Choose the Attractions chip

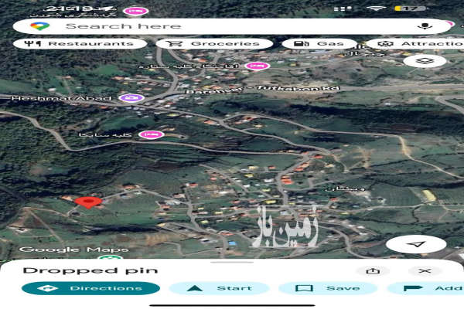[x=414, y=44]
